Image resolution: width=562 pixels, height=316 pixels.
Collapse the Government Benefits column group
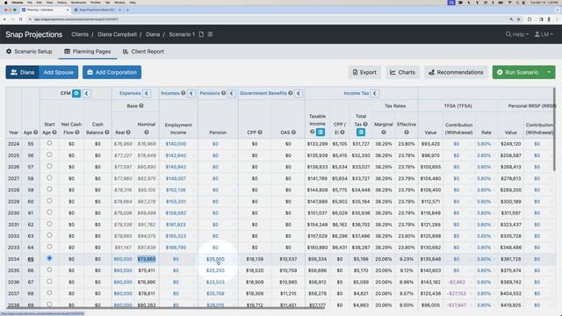click(299, 94)
